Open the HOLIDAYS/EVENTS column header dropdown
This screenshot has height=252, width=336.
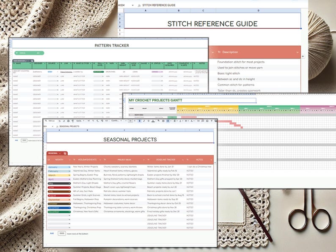tap(100, 160)
